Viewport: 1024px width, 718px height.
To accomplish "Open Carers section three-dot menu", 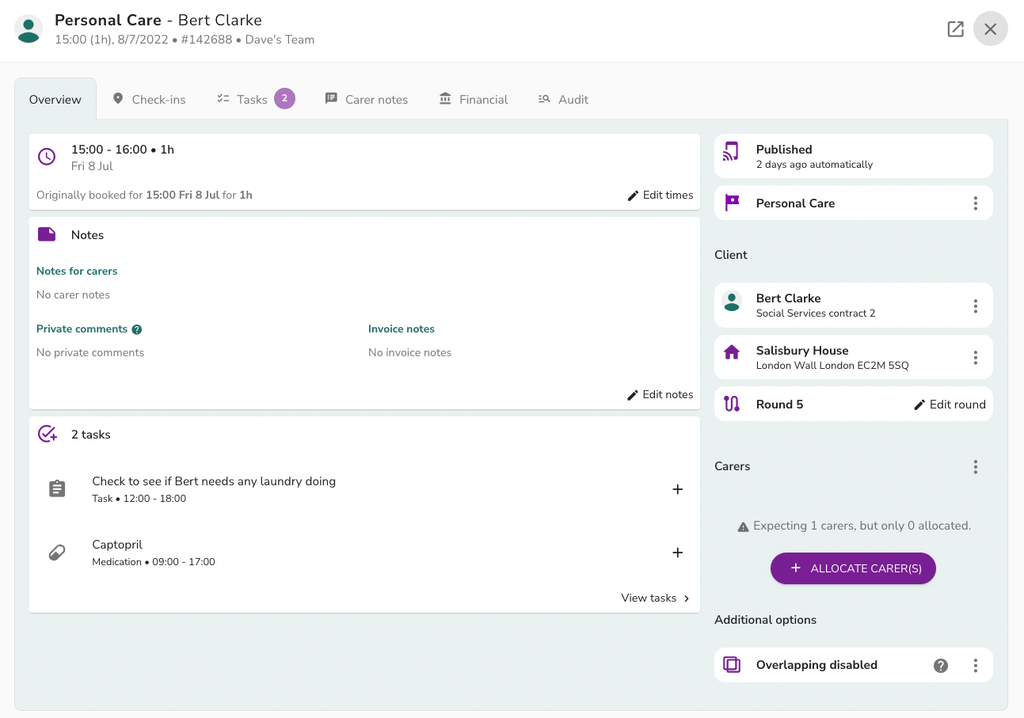I will click(x=976, y=467).
